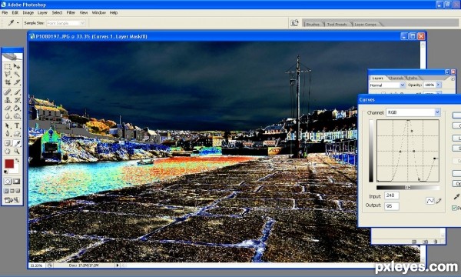Enable curve point editing mode in Curves
This screenshot has width=461, height=277.
(430, 201)
